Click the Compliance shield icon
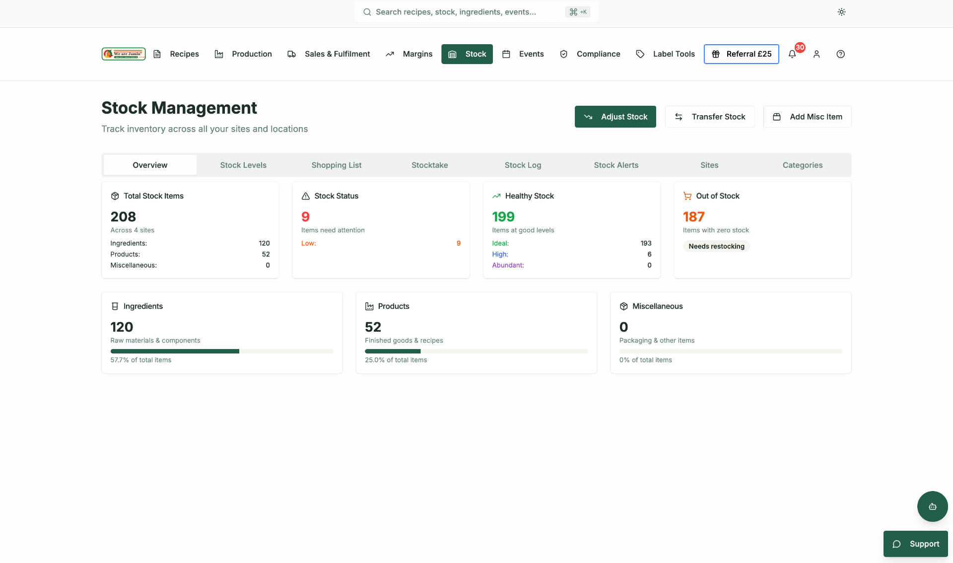The image size is (953, 563). [x=564, y=54]
